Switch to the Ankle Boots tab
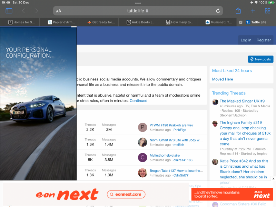 point(138,22)
